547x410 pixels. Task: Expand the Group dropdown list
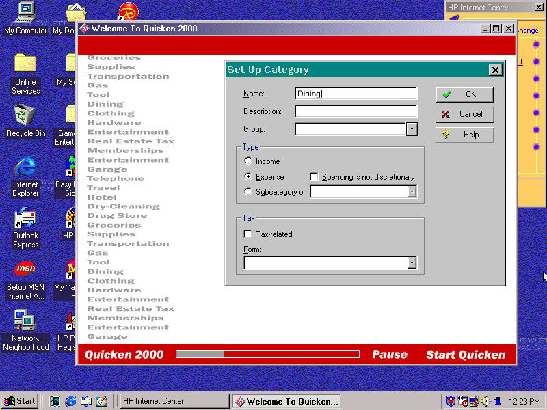(x=412, y=129)
